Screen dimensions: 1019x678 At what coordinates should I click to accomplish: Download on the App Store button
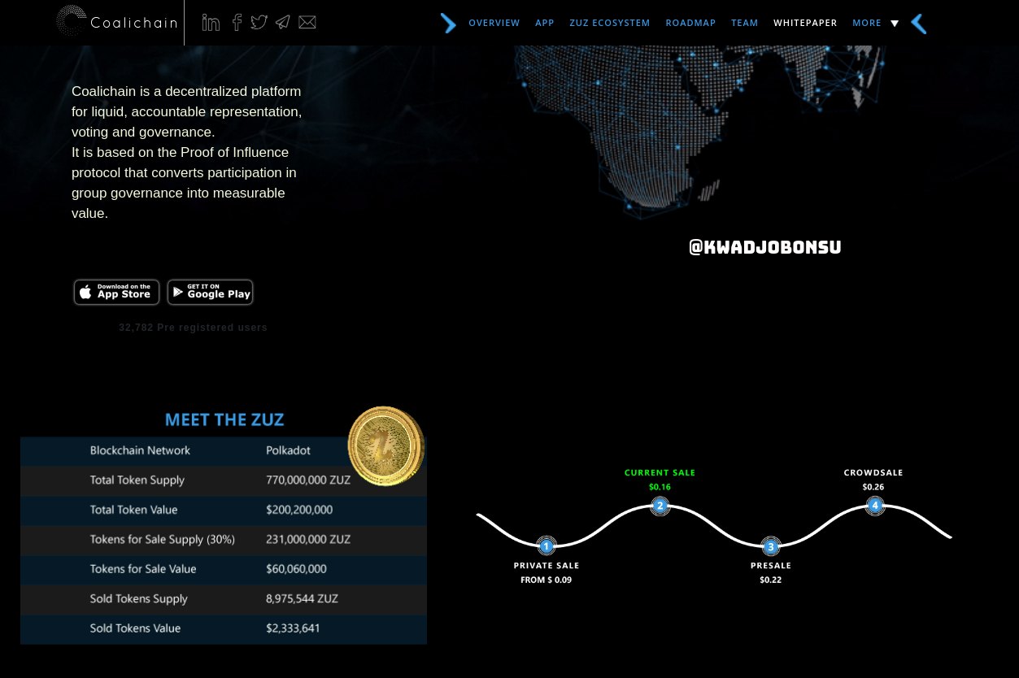pos(116,293)
